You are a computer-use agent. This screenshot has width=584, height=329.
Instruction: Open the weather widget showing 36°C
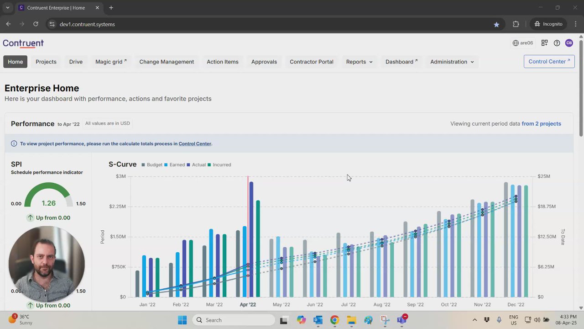pyautogui.click(x=21, y=319)
